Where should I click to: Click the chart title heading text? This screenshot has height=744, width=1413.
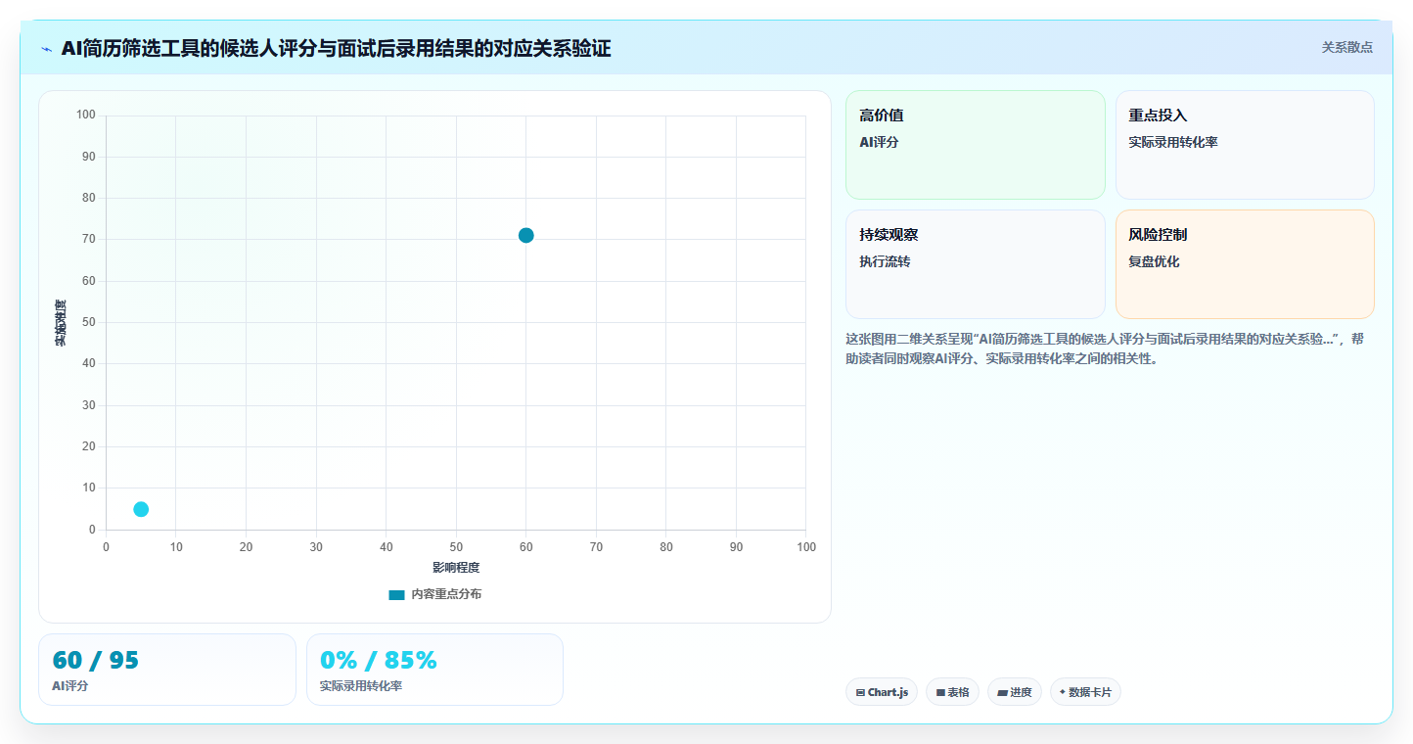(x=336, y=48)
